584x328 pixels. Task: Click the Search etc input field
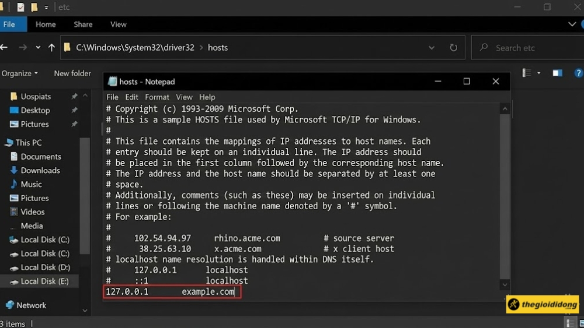coord(529,48)
